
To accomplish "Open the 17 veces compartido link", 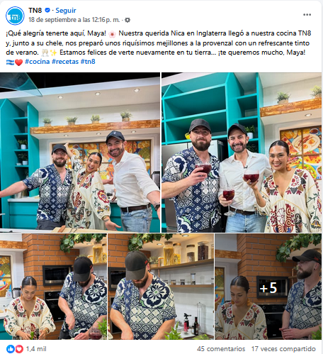I will pyautogui.click(x=283, y=349).
